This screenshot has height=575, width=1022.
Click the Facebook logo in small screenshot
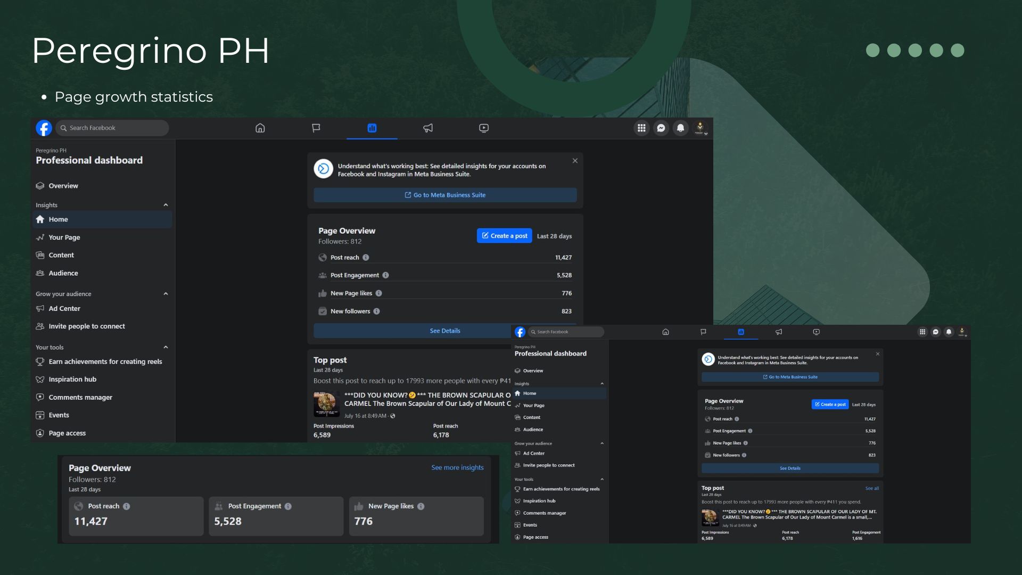click(520, 332)
